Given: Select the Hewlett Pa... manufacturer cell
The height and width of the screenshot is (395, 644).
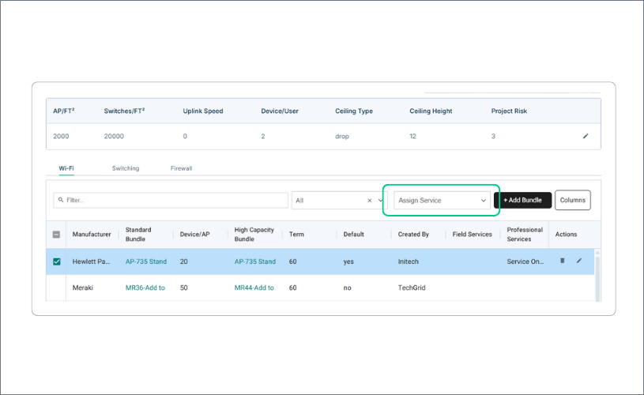Looking at the screenshot, I should point(91,261).
